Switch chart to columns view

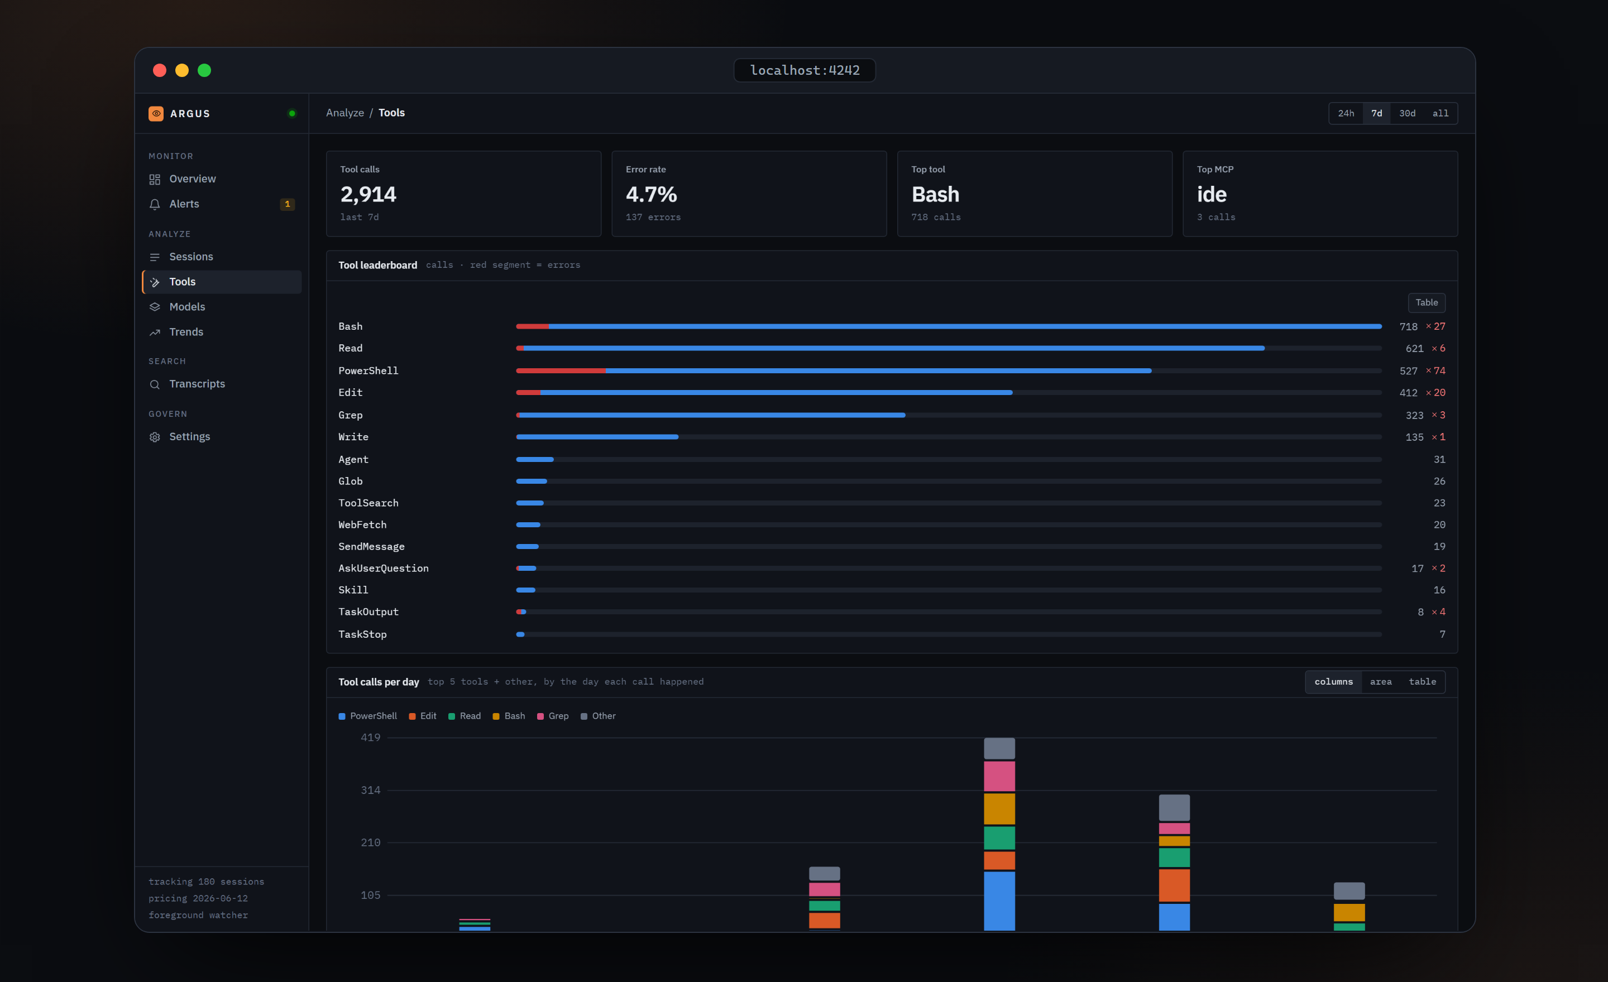(1333, 682)
